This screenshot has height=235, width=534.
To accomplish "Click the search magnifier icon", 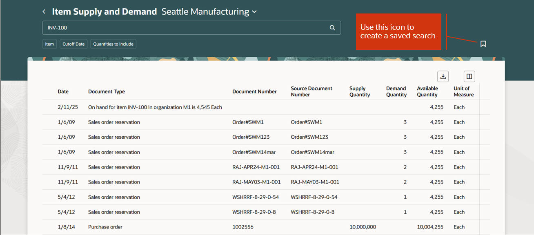I will pyautogui.click(x=332, y=28).
